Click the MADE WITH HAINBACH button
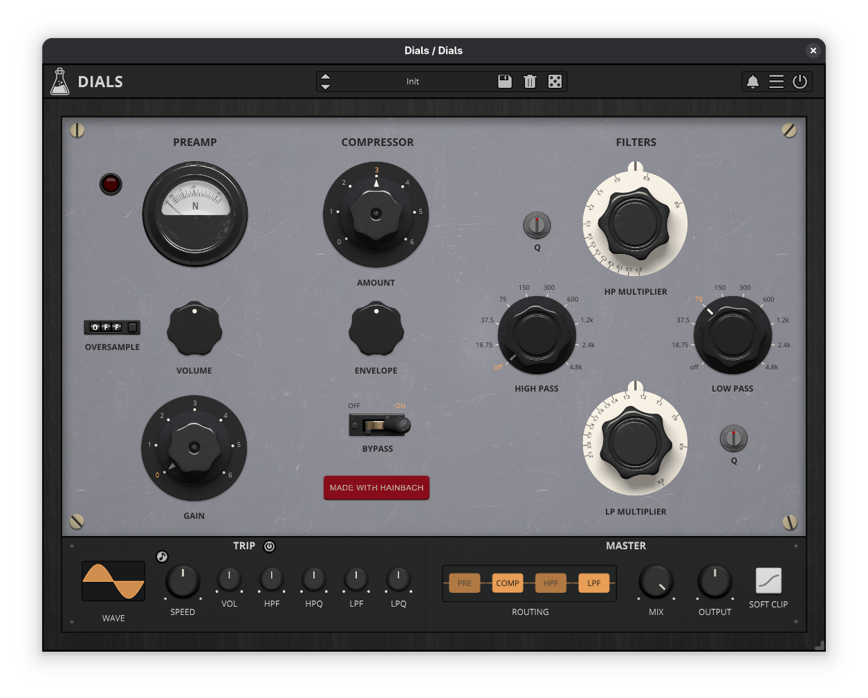Screen dimensions: 868x698 click(376, 488)
